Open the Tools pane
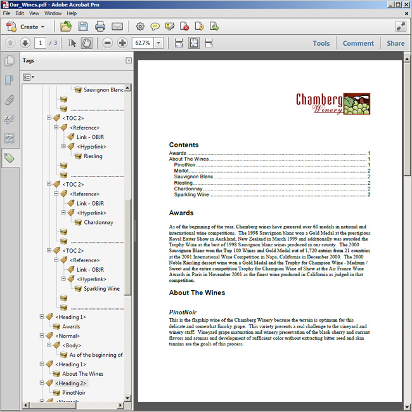The height and width of the screenshot is (412, 412). pyautogui.click(x=321, y=43)
